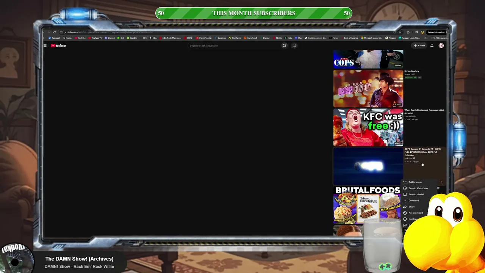The height and width of the screenshot is (273, 485).
Task: Open the NBA Trade Machine bookmark
Action: (x=170, y=38)
